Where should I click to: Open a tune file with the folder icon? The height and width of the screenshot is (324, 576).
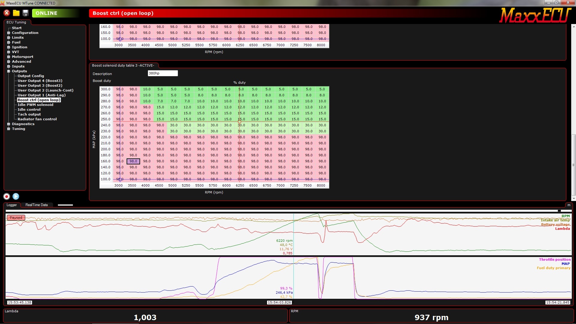tap(16, 13)
